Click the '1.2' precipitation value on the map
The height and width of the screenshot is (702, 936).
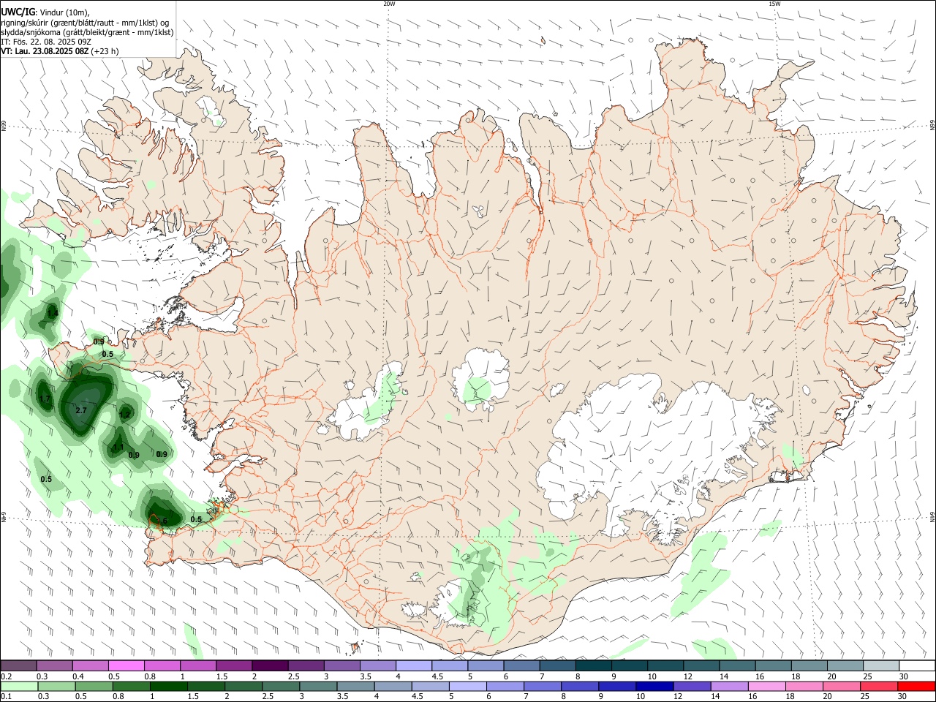coord(124,415)
